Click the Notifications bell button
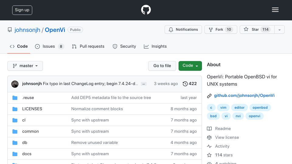 pos(183,29)
